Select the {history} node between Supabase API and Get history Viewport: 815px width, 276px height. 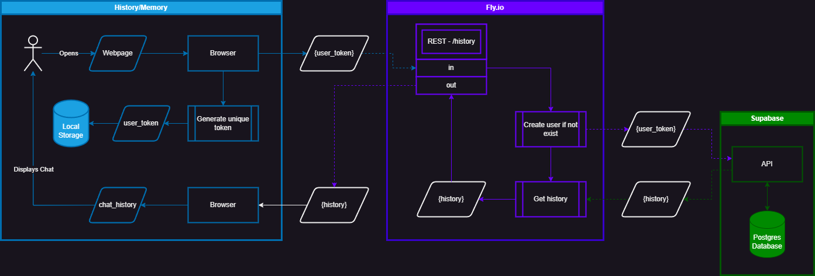point(656,199)
